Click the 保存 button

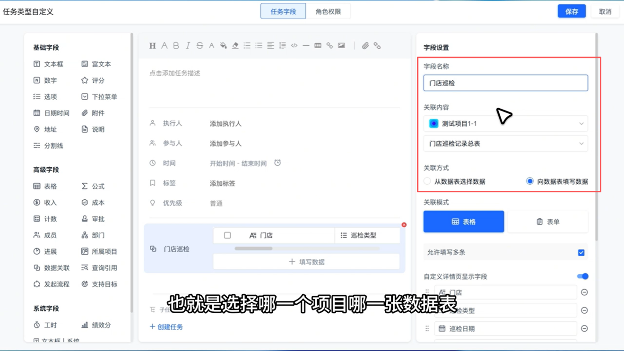coord(572,11)
